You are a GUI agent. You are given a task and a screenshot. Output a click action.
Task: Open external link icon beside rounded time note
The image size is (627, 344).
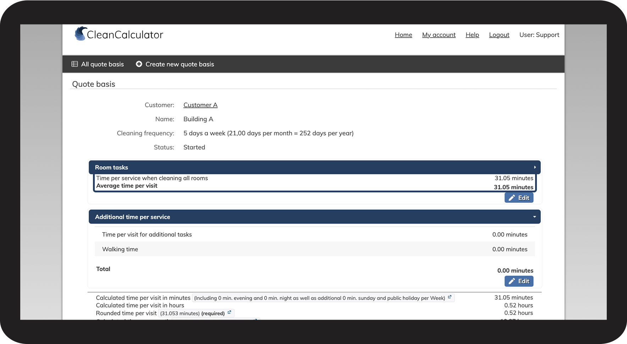click(x=229, y=312)
